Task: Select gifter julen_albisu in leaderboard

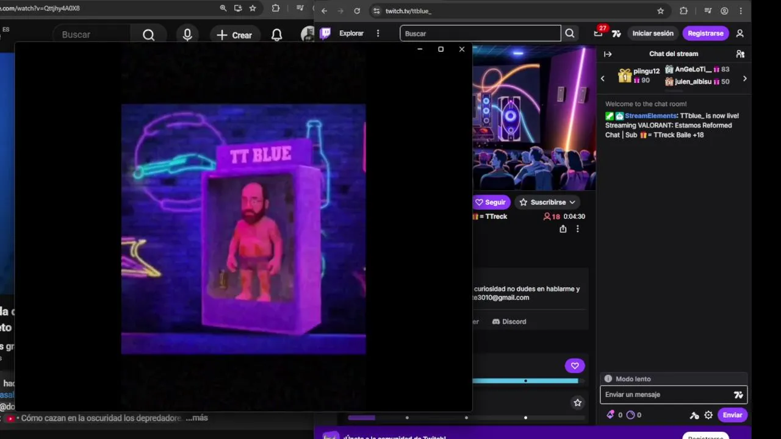Action: tap(697, 82)
